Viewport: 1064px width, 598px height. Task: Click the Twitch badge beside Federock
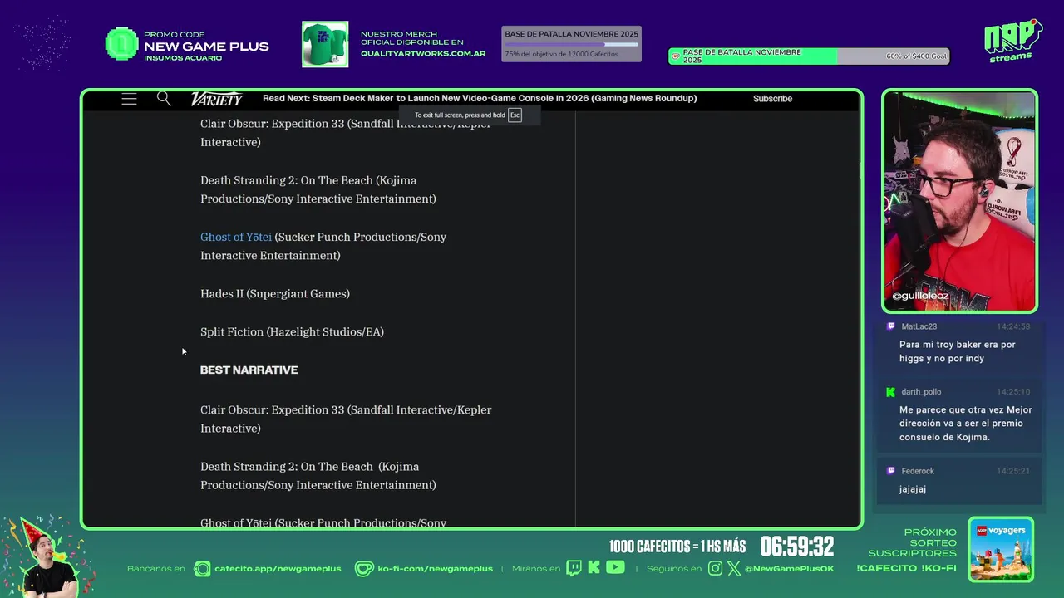tap(890, 471)
